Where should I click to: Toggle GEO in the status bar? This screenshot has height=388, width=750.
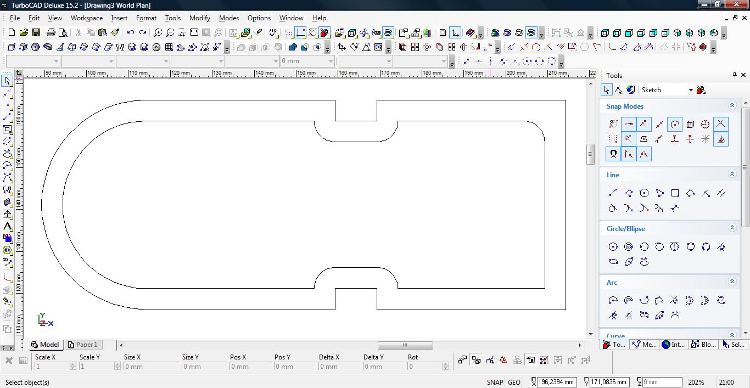tap(514, 382)
